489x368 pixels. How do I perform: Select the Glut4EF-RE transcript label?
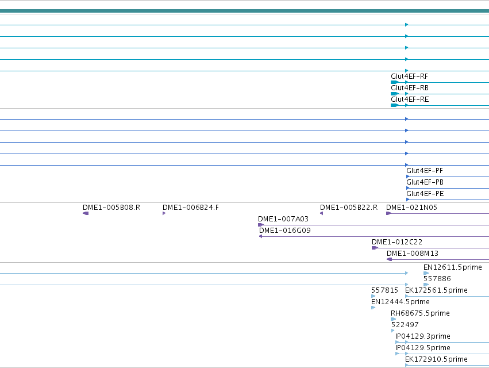[x=410, y=99]
